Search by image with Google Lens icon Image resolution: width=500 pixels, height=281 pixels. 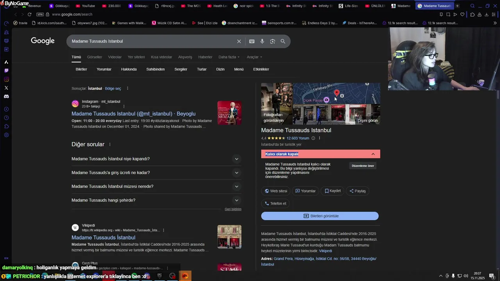coord(273,41)
